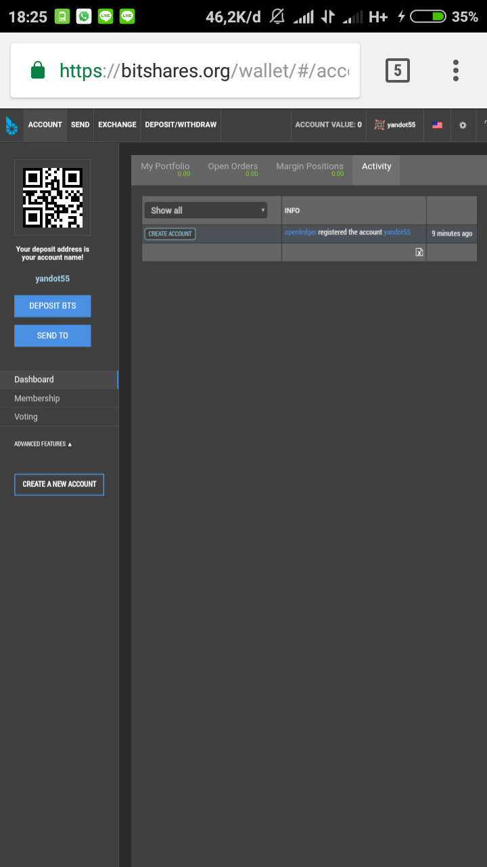
Task: Tap the WhatsApp notification icon in status bar
Action: (84, 17)
